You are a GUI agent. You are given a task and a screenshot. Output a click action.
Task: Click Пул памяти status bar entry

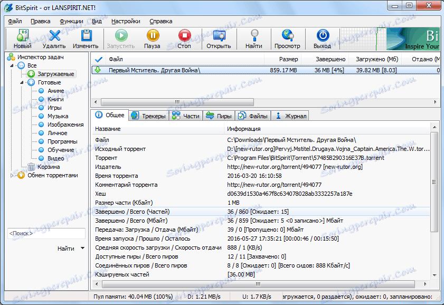coord(133,297)
